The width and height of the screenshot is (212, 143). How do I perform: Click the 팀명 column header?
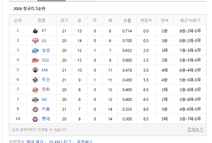(x=41, y=20)
